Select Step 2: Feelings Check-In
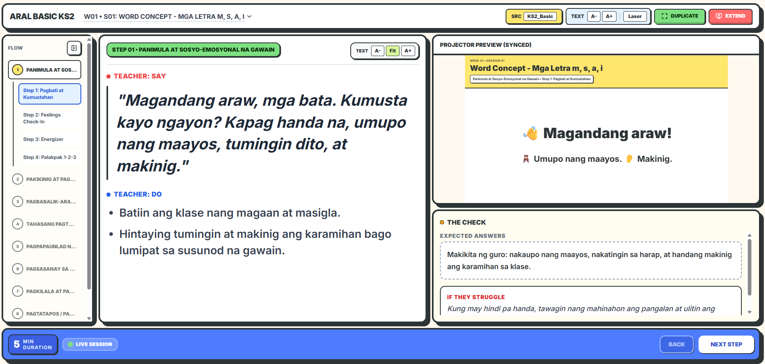Viewport: 765px width, 364px height. click(x=50, y=118)
